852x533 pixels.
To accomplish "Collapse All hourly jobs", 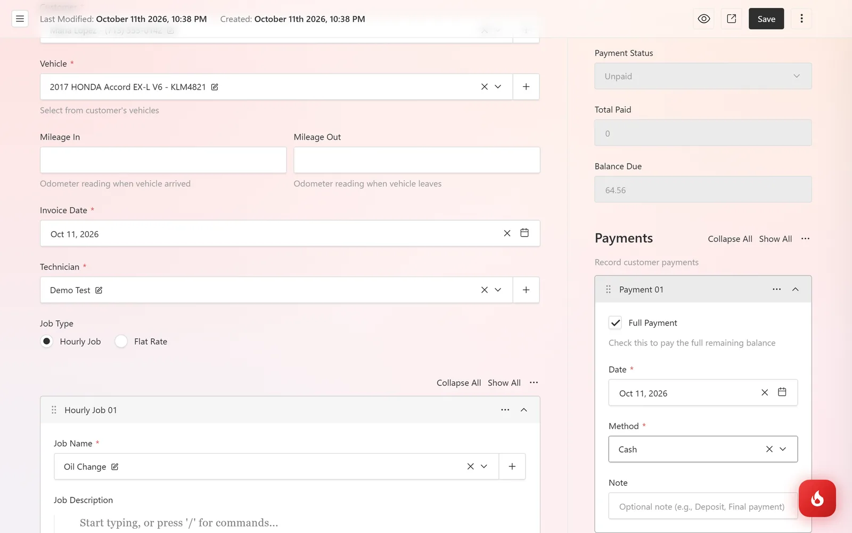I will [x=458, y=383].
